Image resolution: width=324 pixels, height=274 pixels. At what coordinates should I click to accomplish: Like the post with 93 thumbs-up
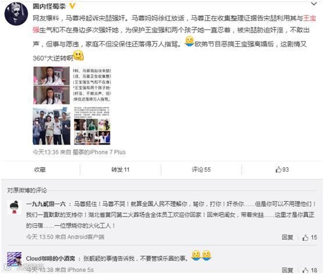pos(282,170)
